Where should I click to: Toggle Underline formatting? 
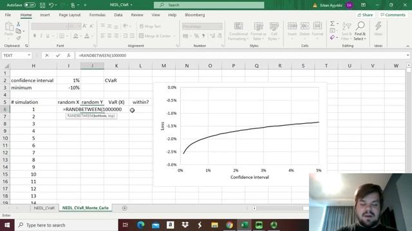[x=48, y=36]
